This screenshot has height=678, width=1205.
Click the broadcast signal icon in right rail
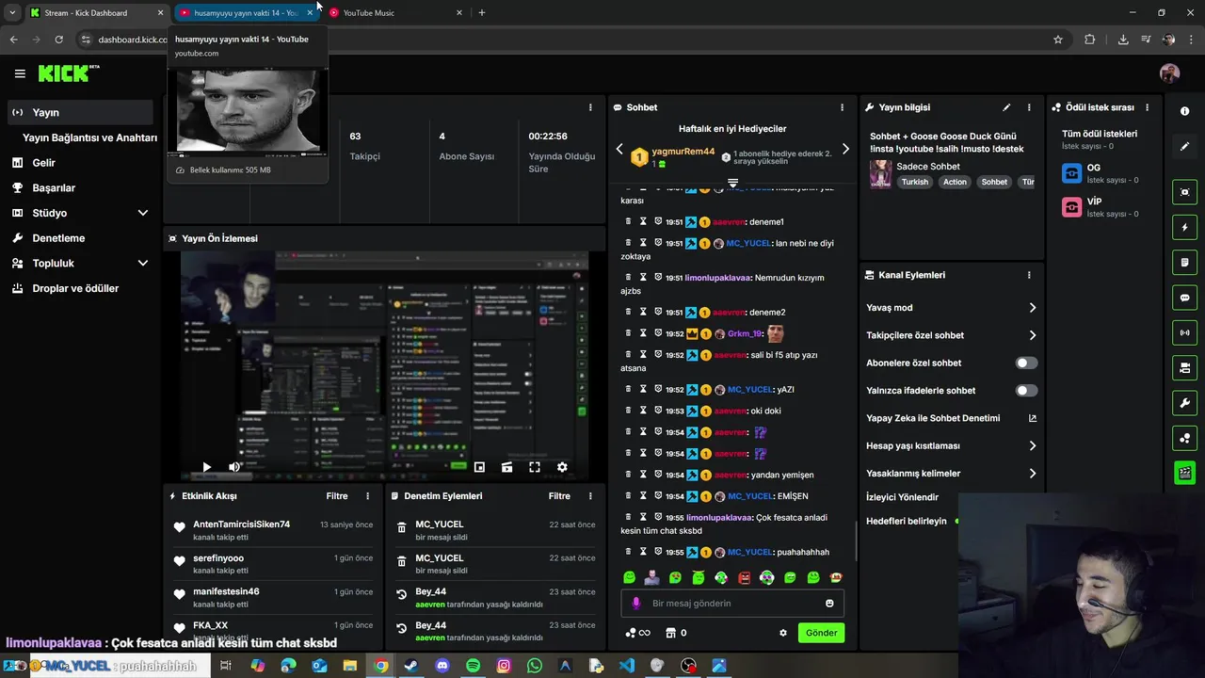[1184, 332]
